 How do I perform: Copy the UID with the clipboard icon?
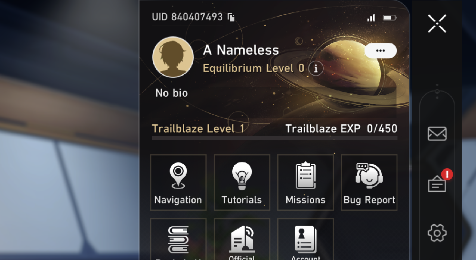pyautogui.click(x=231, y=17)
